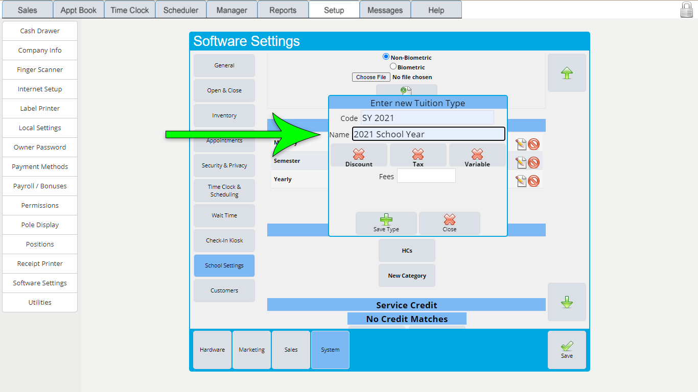This screenshot has width=698, height=392.
Task: Open Permissions in sidebar
Action: pyautogui.click(x=40, y=206)
